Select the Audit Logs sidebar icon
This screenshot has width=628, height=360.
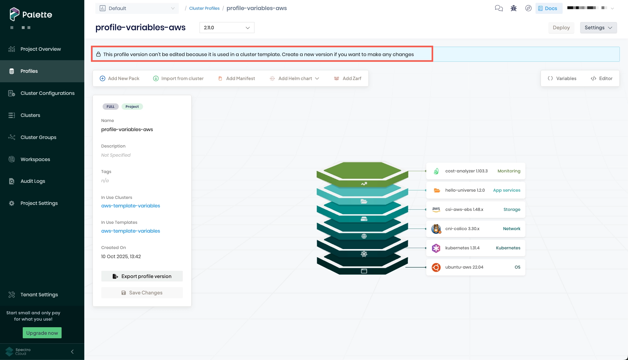[x=11, y=181]
